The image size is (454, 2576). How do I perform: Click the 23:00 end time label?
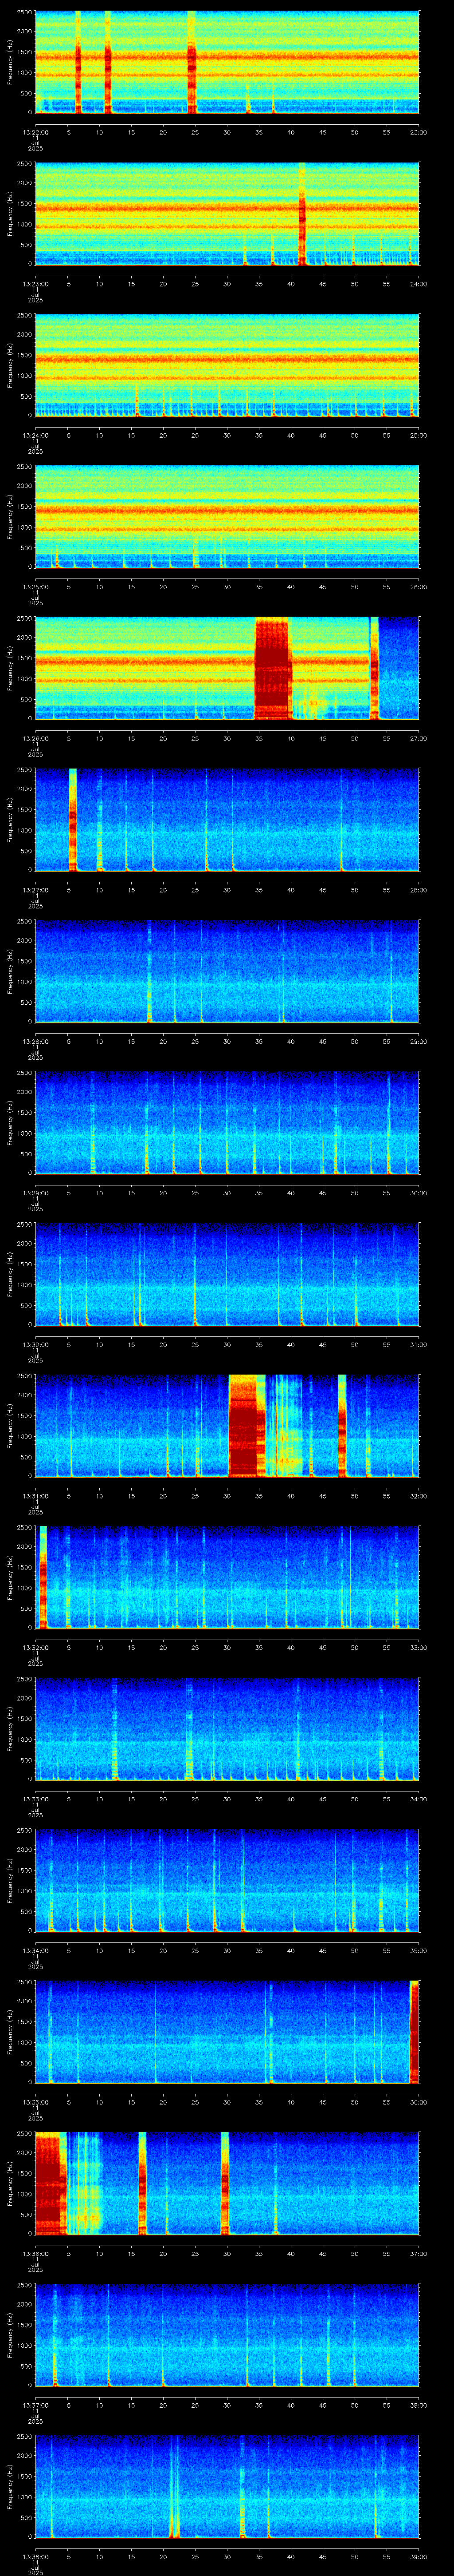[418, 132]
